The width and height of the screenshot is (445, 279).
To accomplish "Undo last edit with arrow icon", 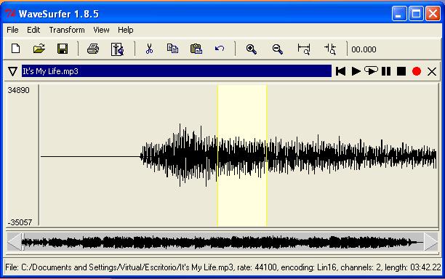I will pyautogui.click(x=220, y=49).
